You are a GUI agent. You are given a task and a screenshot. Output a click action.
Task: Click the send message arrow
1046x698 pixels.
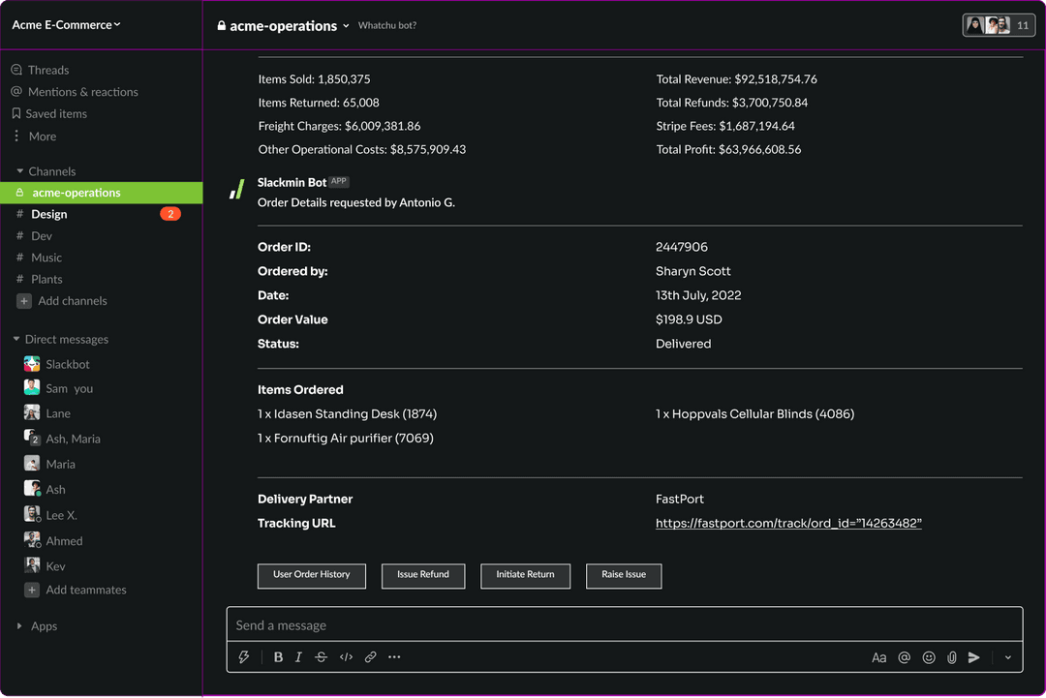point(974,657)
